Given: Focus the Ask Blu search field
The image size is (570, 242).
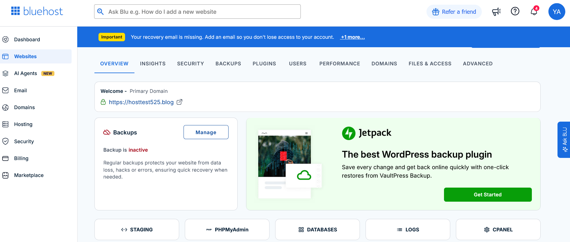Looking at the screenshot, I should (197, 12).
